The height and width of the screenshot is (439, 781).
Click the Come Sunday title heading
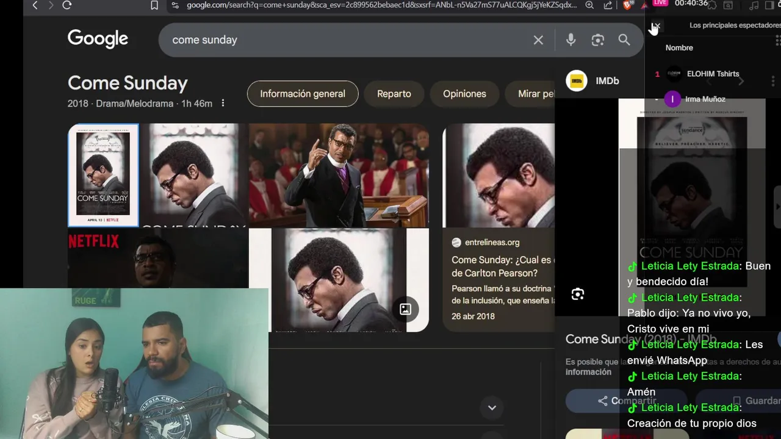pos(128,83)
